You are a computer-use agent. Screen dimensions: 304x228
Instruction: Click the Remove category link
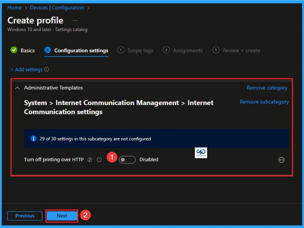[267, 88]
